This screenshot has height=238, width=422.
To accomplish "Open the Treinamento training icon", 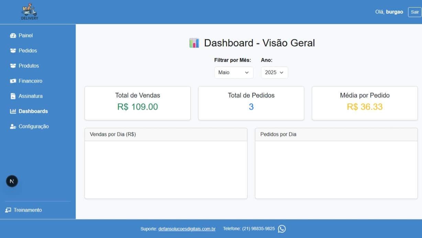I will (x=8, y=210).
